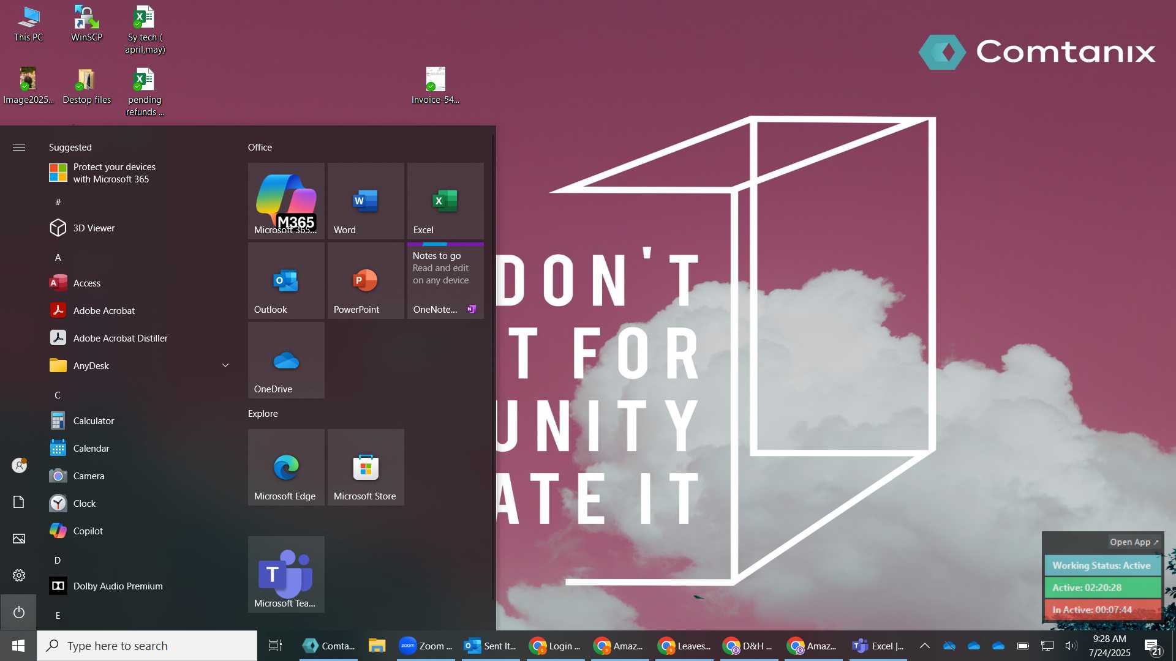Open the Microsoft Teams tile

[x=286, y=574]
